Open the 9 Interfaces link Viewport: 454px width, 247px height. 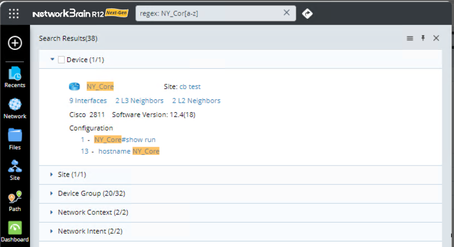pos(88,100)
